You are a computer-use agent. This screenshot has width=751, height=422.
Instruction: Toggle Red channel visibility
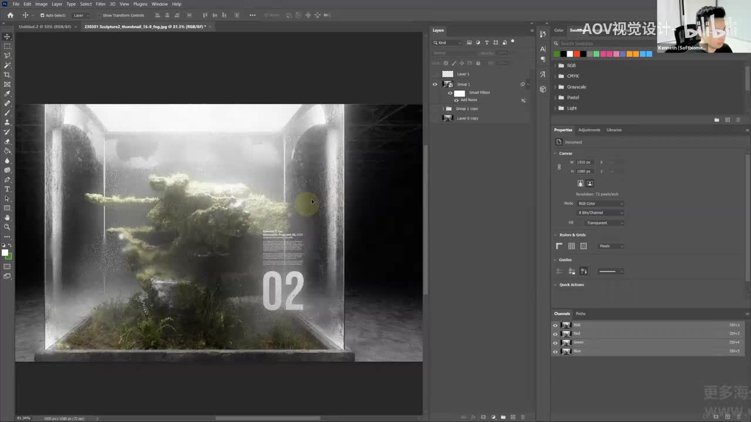556,334
